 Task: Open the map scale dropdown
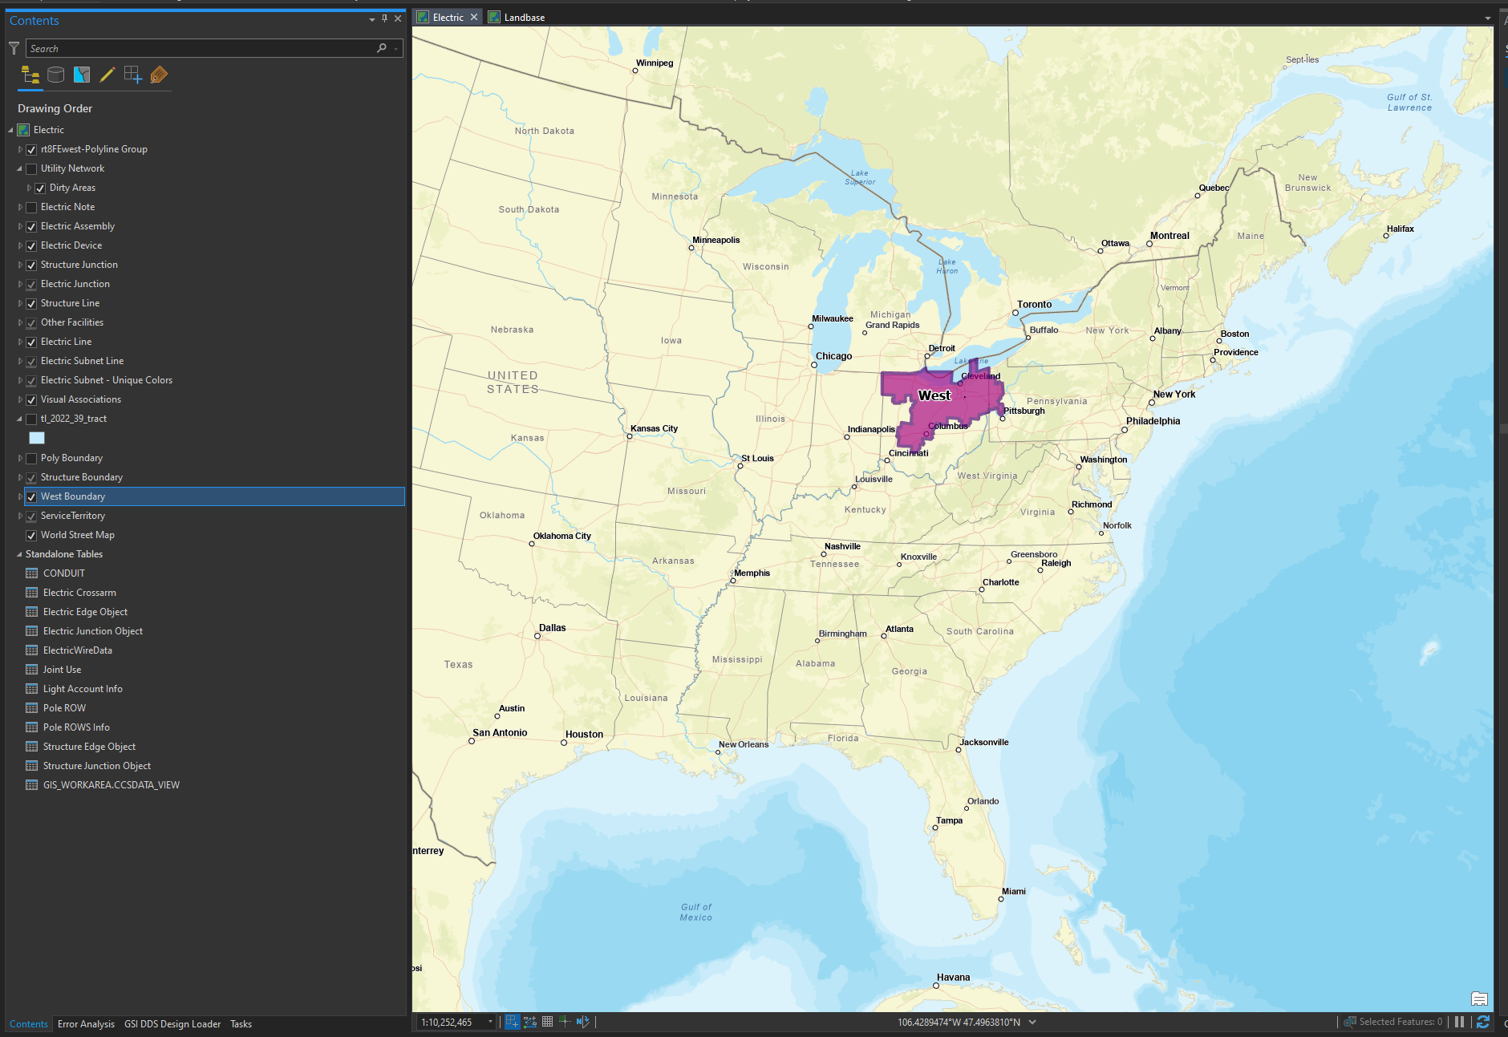click(489, 1022)
